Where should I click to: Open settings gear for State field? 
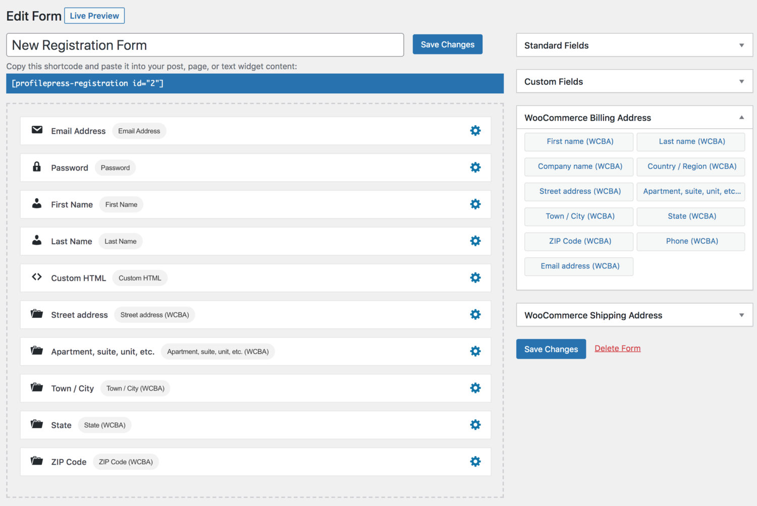pos(475,425)
